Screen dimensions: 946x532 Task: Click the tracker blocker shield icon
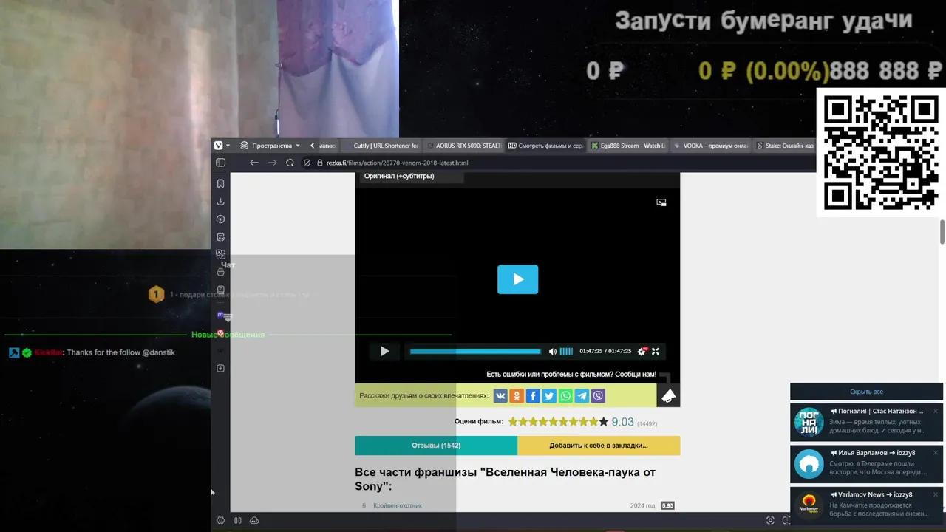[x=307, y=163]
